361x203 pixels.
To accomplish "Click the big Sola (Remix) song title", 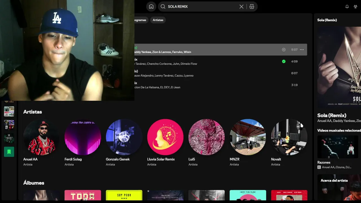I will pos(332,115).
